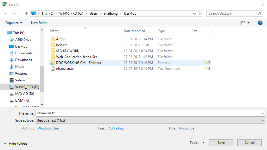Click the search magnifier icon
The width and height of the screenshot is (267, 150).
259,14
